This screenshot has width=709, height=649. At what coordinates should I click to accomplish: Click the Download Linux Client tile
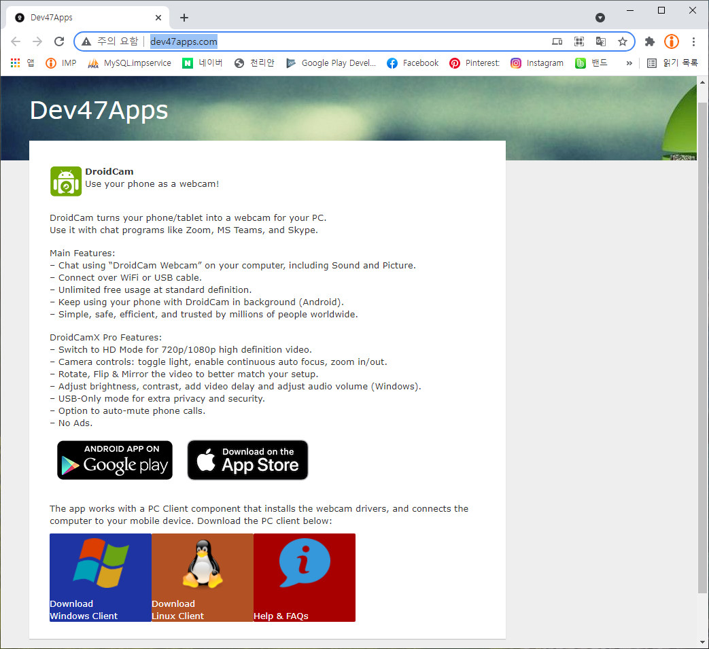[x=203, y=578]
